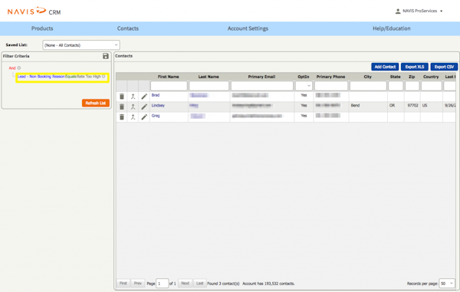The height and width of the screenshot is (292, 460).
Task: Sort by the City column header
Action: click(x=367, y=77)
